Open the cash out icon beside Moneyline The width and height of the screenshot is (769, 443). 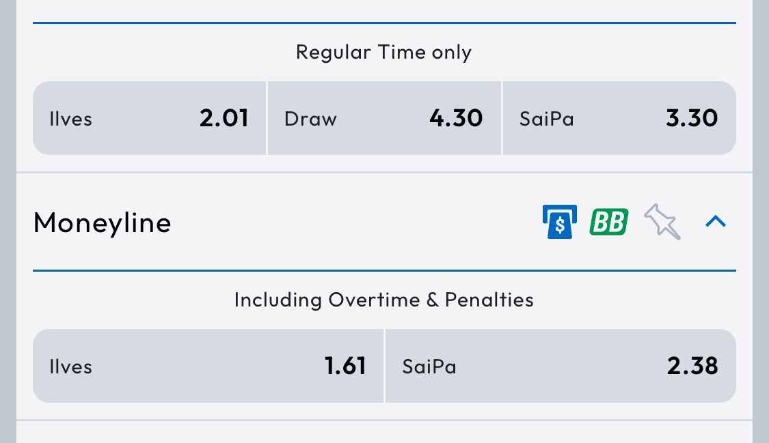point(559,222)
